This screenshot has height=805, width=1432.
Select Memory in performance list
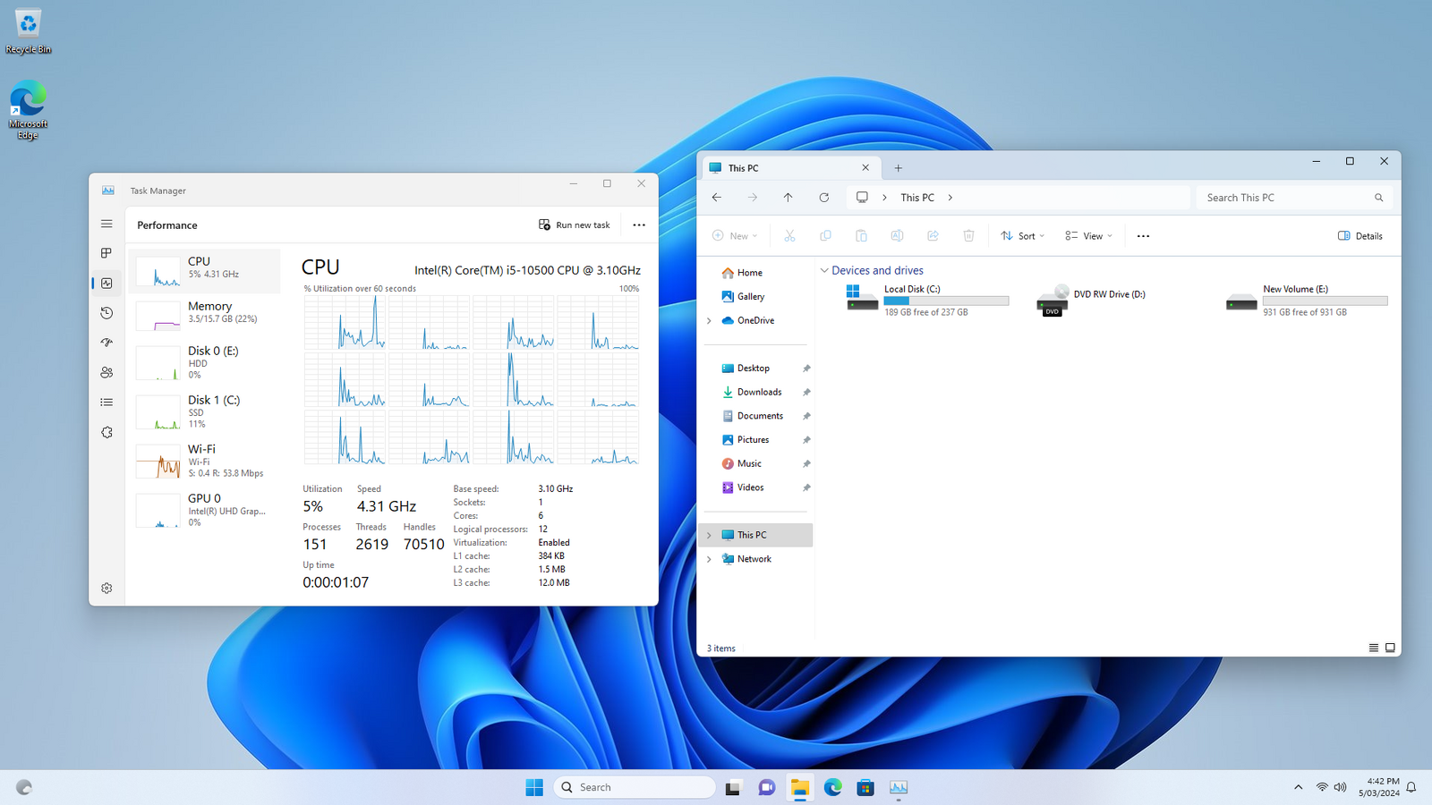tap(204, 315)
